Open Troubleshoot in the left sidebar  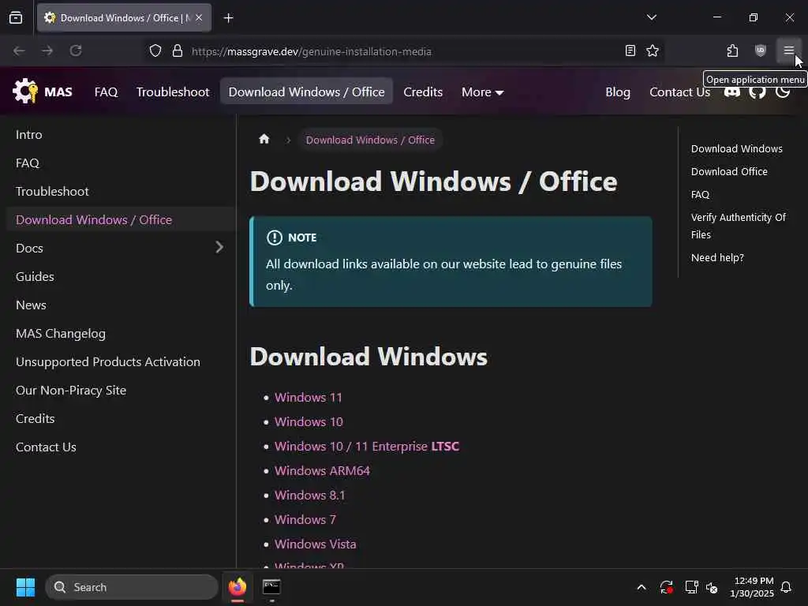pyautogui.click(x=52, y=191)
